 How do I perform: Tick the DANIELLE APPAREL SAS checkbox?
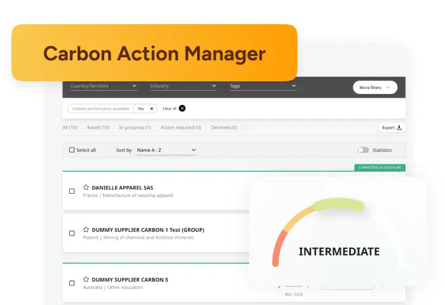(x=72, y=191)
